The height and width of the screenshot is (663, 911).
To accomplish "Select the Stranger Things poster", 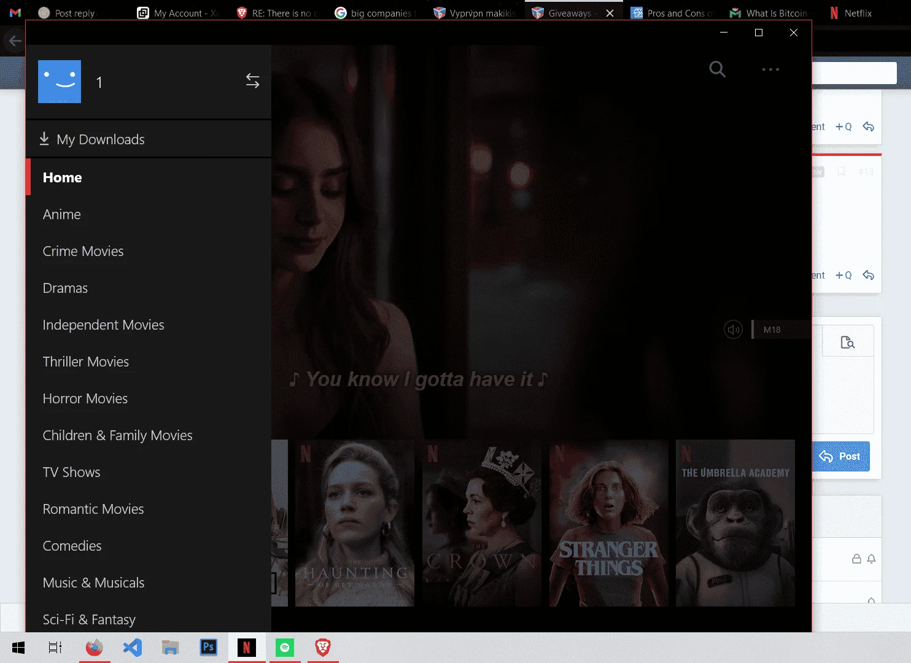I will (x=609, y=523).
